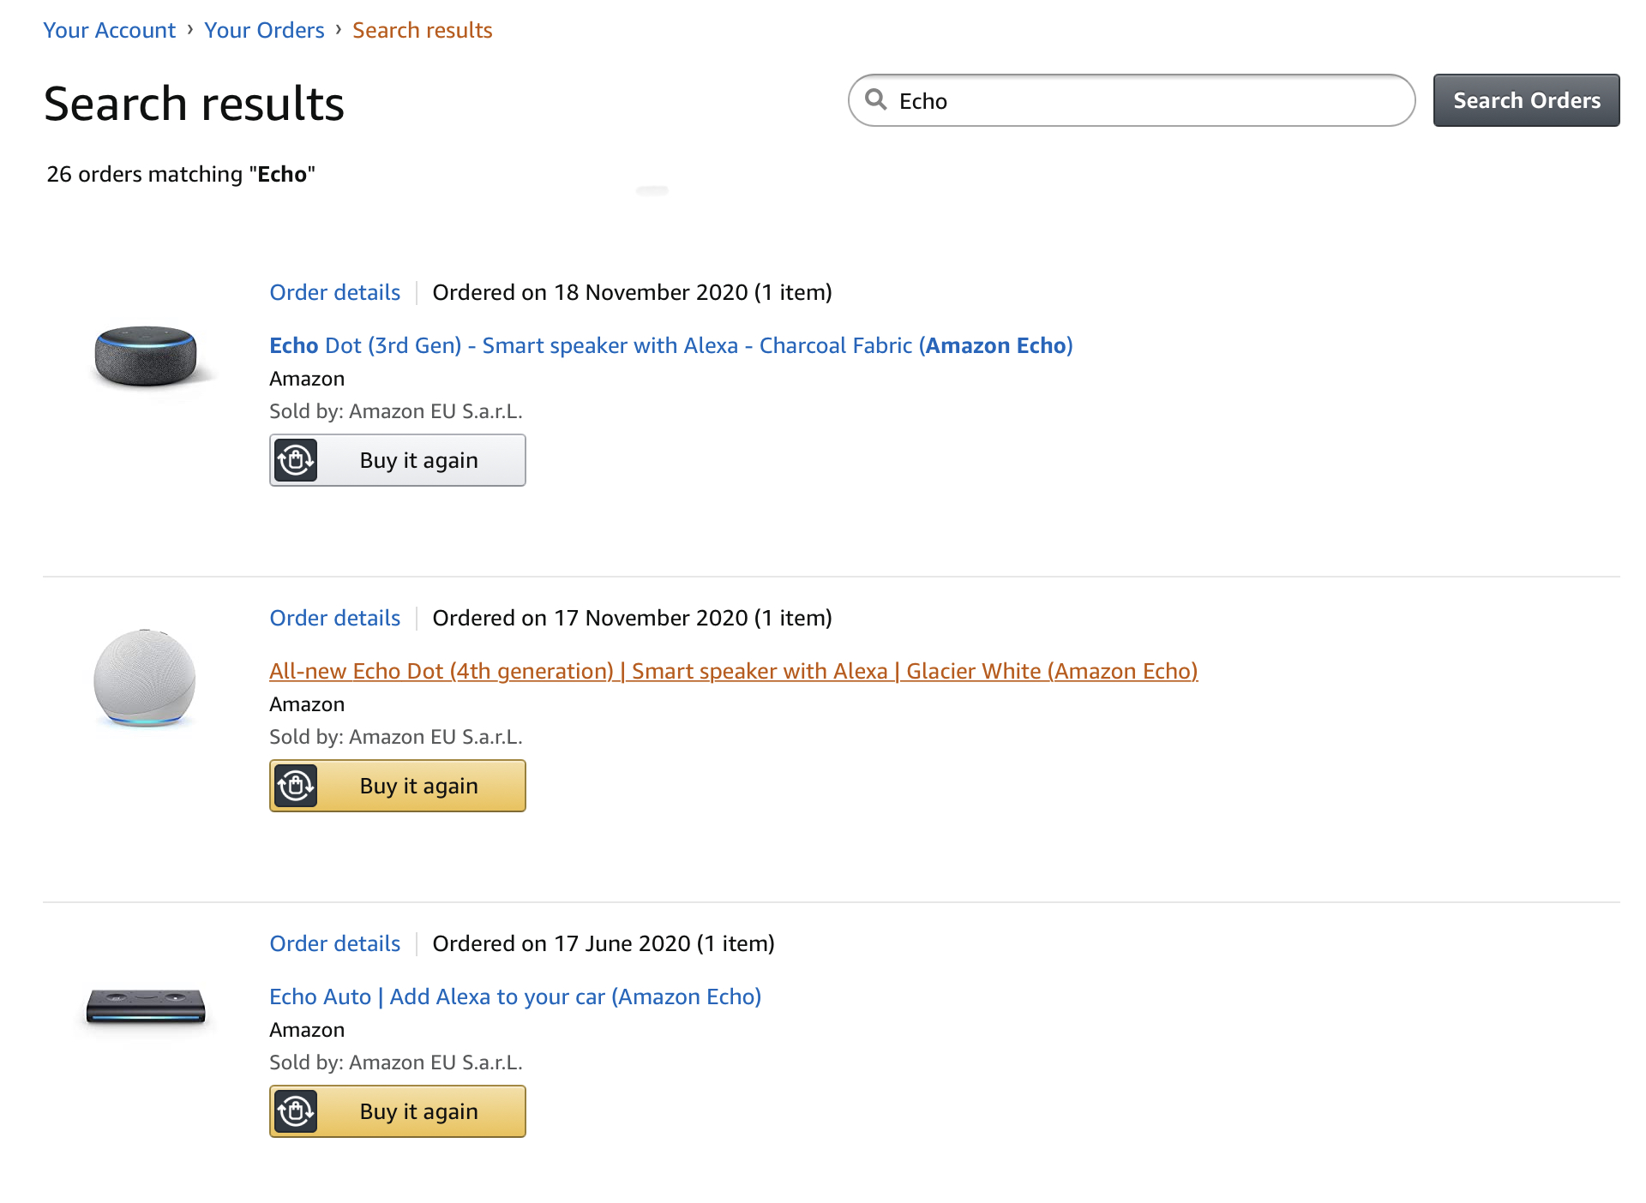1646x1203 pixels.
Task: Buy the Echo Dot 3rd Gen again
Action: point(418,460)
